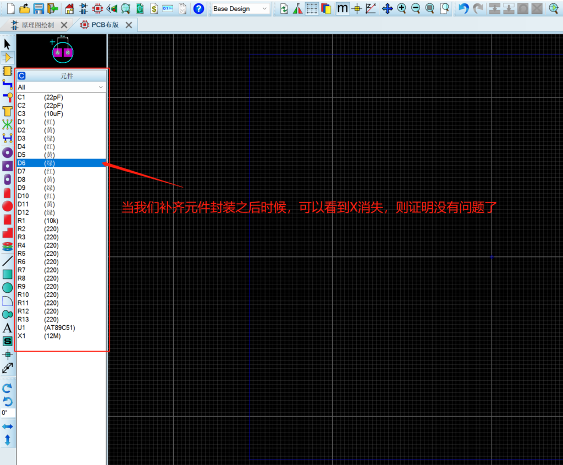
Task: Choose the 2D graphics line tool
Action: [7, 260]
